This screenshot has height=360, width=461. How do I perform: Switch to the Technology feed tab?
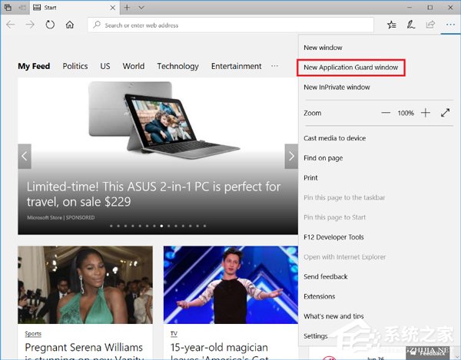[178, 66]
